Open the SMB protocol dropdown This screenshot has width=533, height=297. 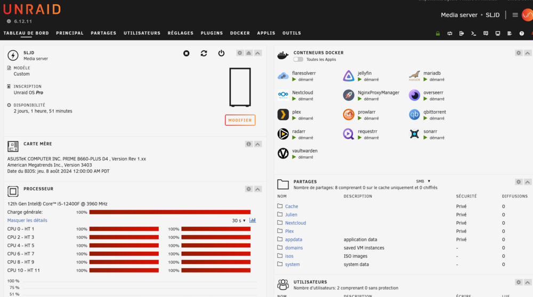[423, 181]
